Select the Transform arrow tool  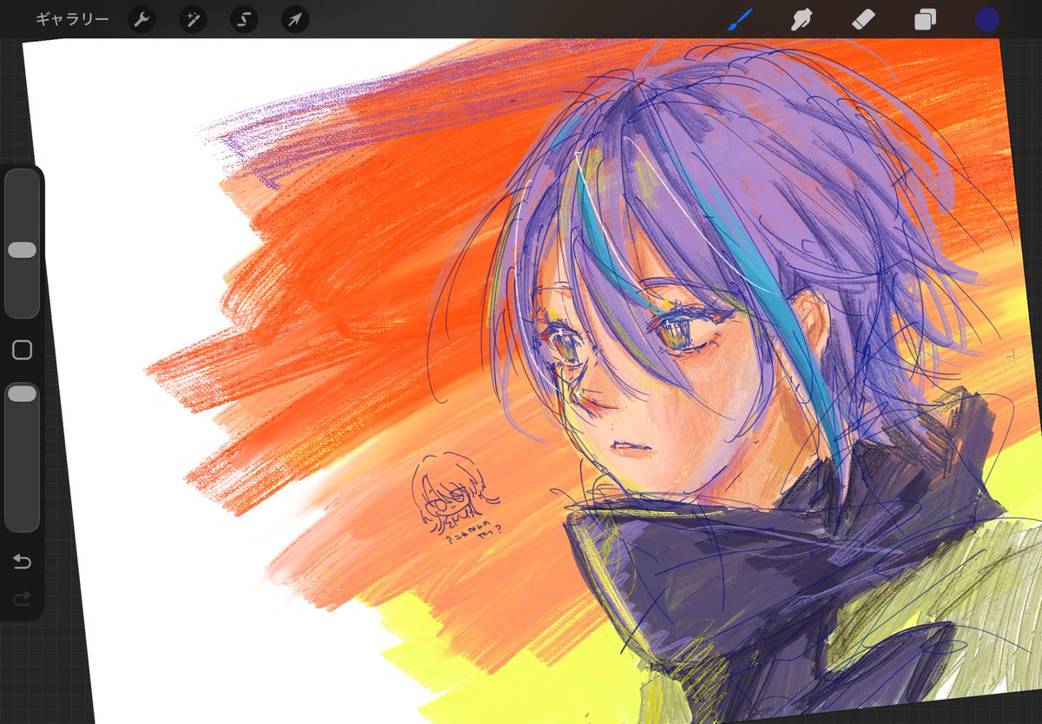pos(295,19)
